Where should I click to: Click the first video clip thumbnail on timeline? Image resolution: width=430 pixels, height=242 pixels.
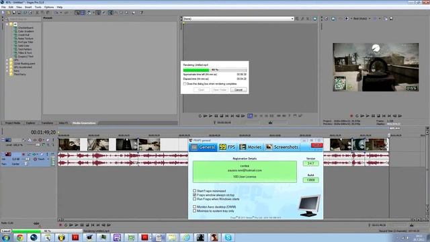(69, 145)
